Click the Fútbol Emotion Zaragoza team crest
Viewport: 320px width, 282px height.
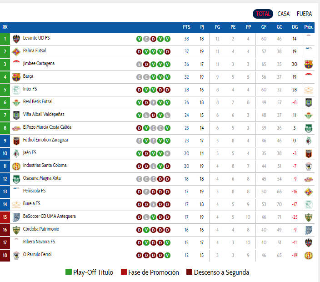pyautogui.click(x=16, y=141)
